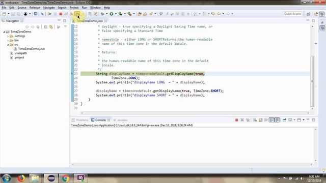
Task: Click the Step Into debug icon
Action: tap(71, 14)
